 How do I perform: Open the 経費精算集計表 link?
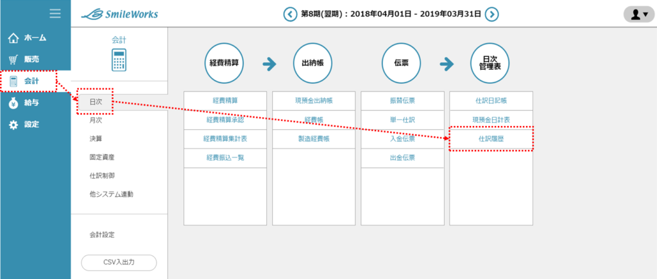[225, 139]
